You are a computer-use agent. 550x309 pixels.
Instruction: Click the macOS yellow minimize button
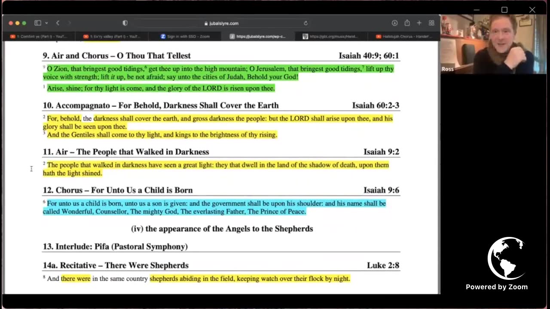pyautogui.click(x=17, y=23)
